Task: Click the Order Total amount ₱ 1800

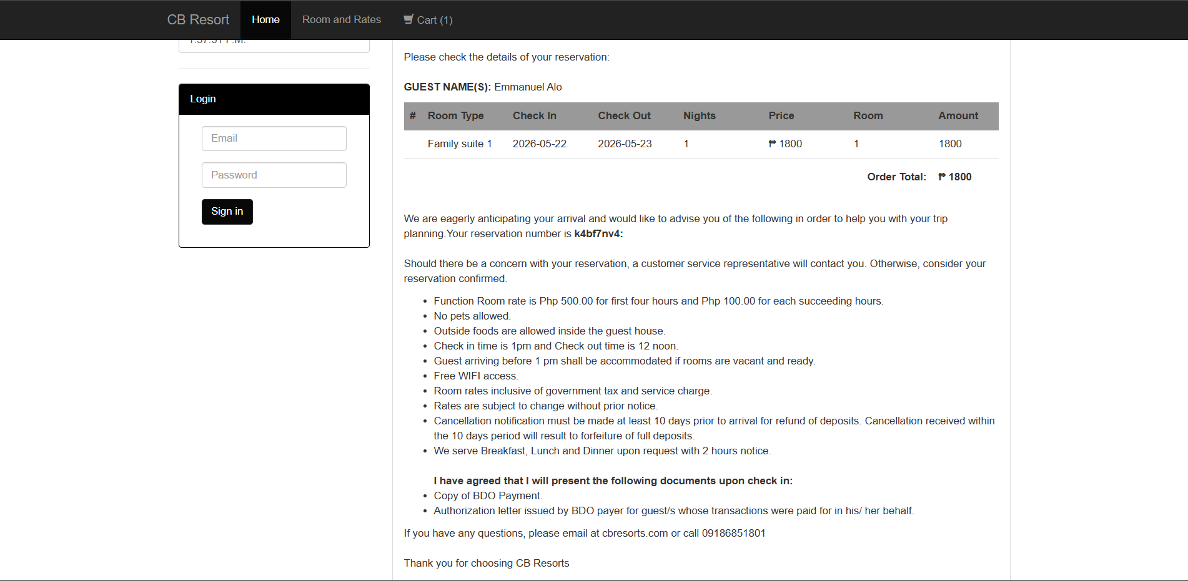Action: pyautogui.click(x=954, y=177)
